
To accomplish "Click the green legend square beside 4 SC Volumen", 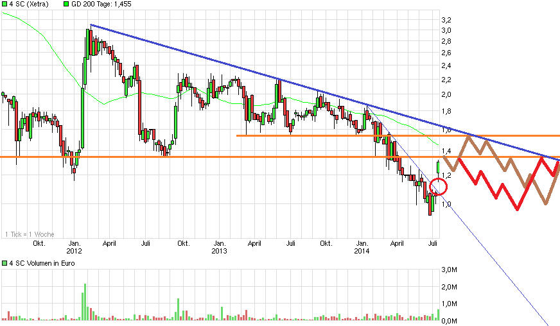I will click(4, 263).
